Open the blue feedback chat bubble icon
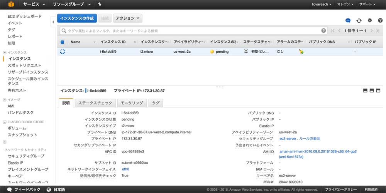 coord(348,20)
